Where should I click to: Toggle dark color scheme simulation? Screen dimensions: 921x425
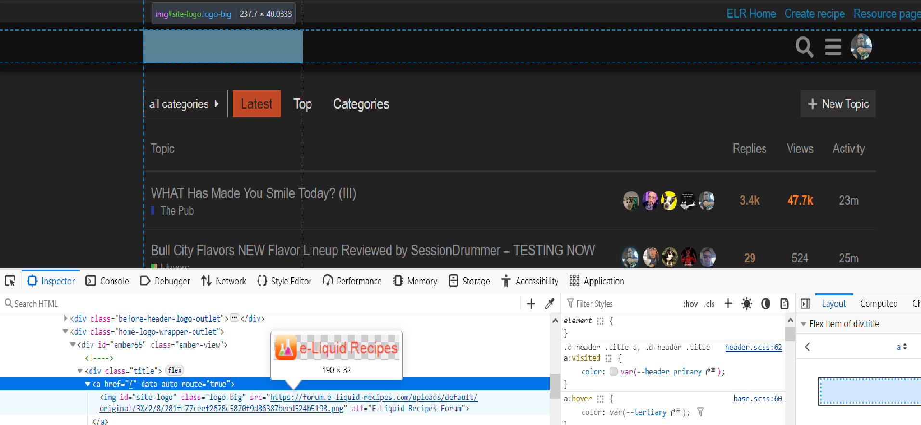click(765, 304)
